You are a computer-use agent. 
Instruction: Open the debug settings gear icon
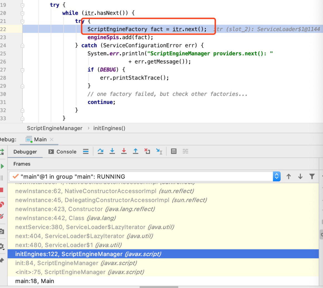2,246
